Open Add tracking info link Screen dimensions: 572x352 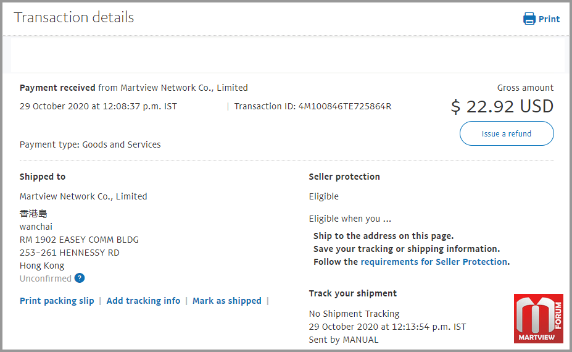click(143, 301)
